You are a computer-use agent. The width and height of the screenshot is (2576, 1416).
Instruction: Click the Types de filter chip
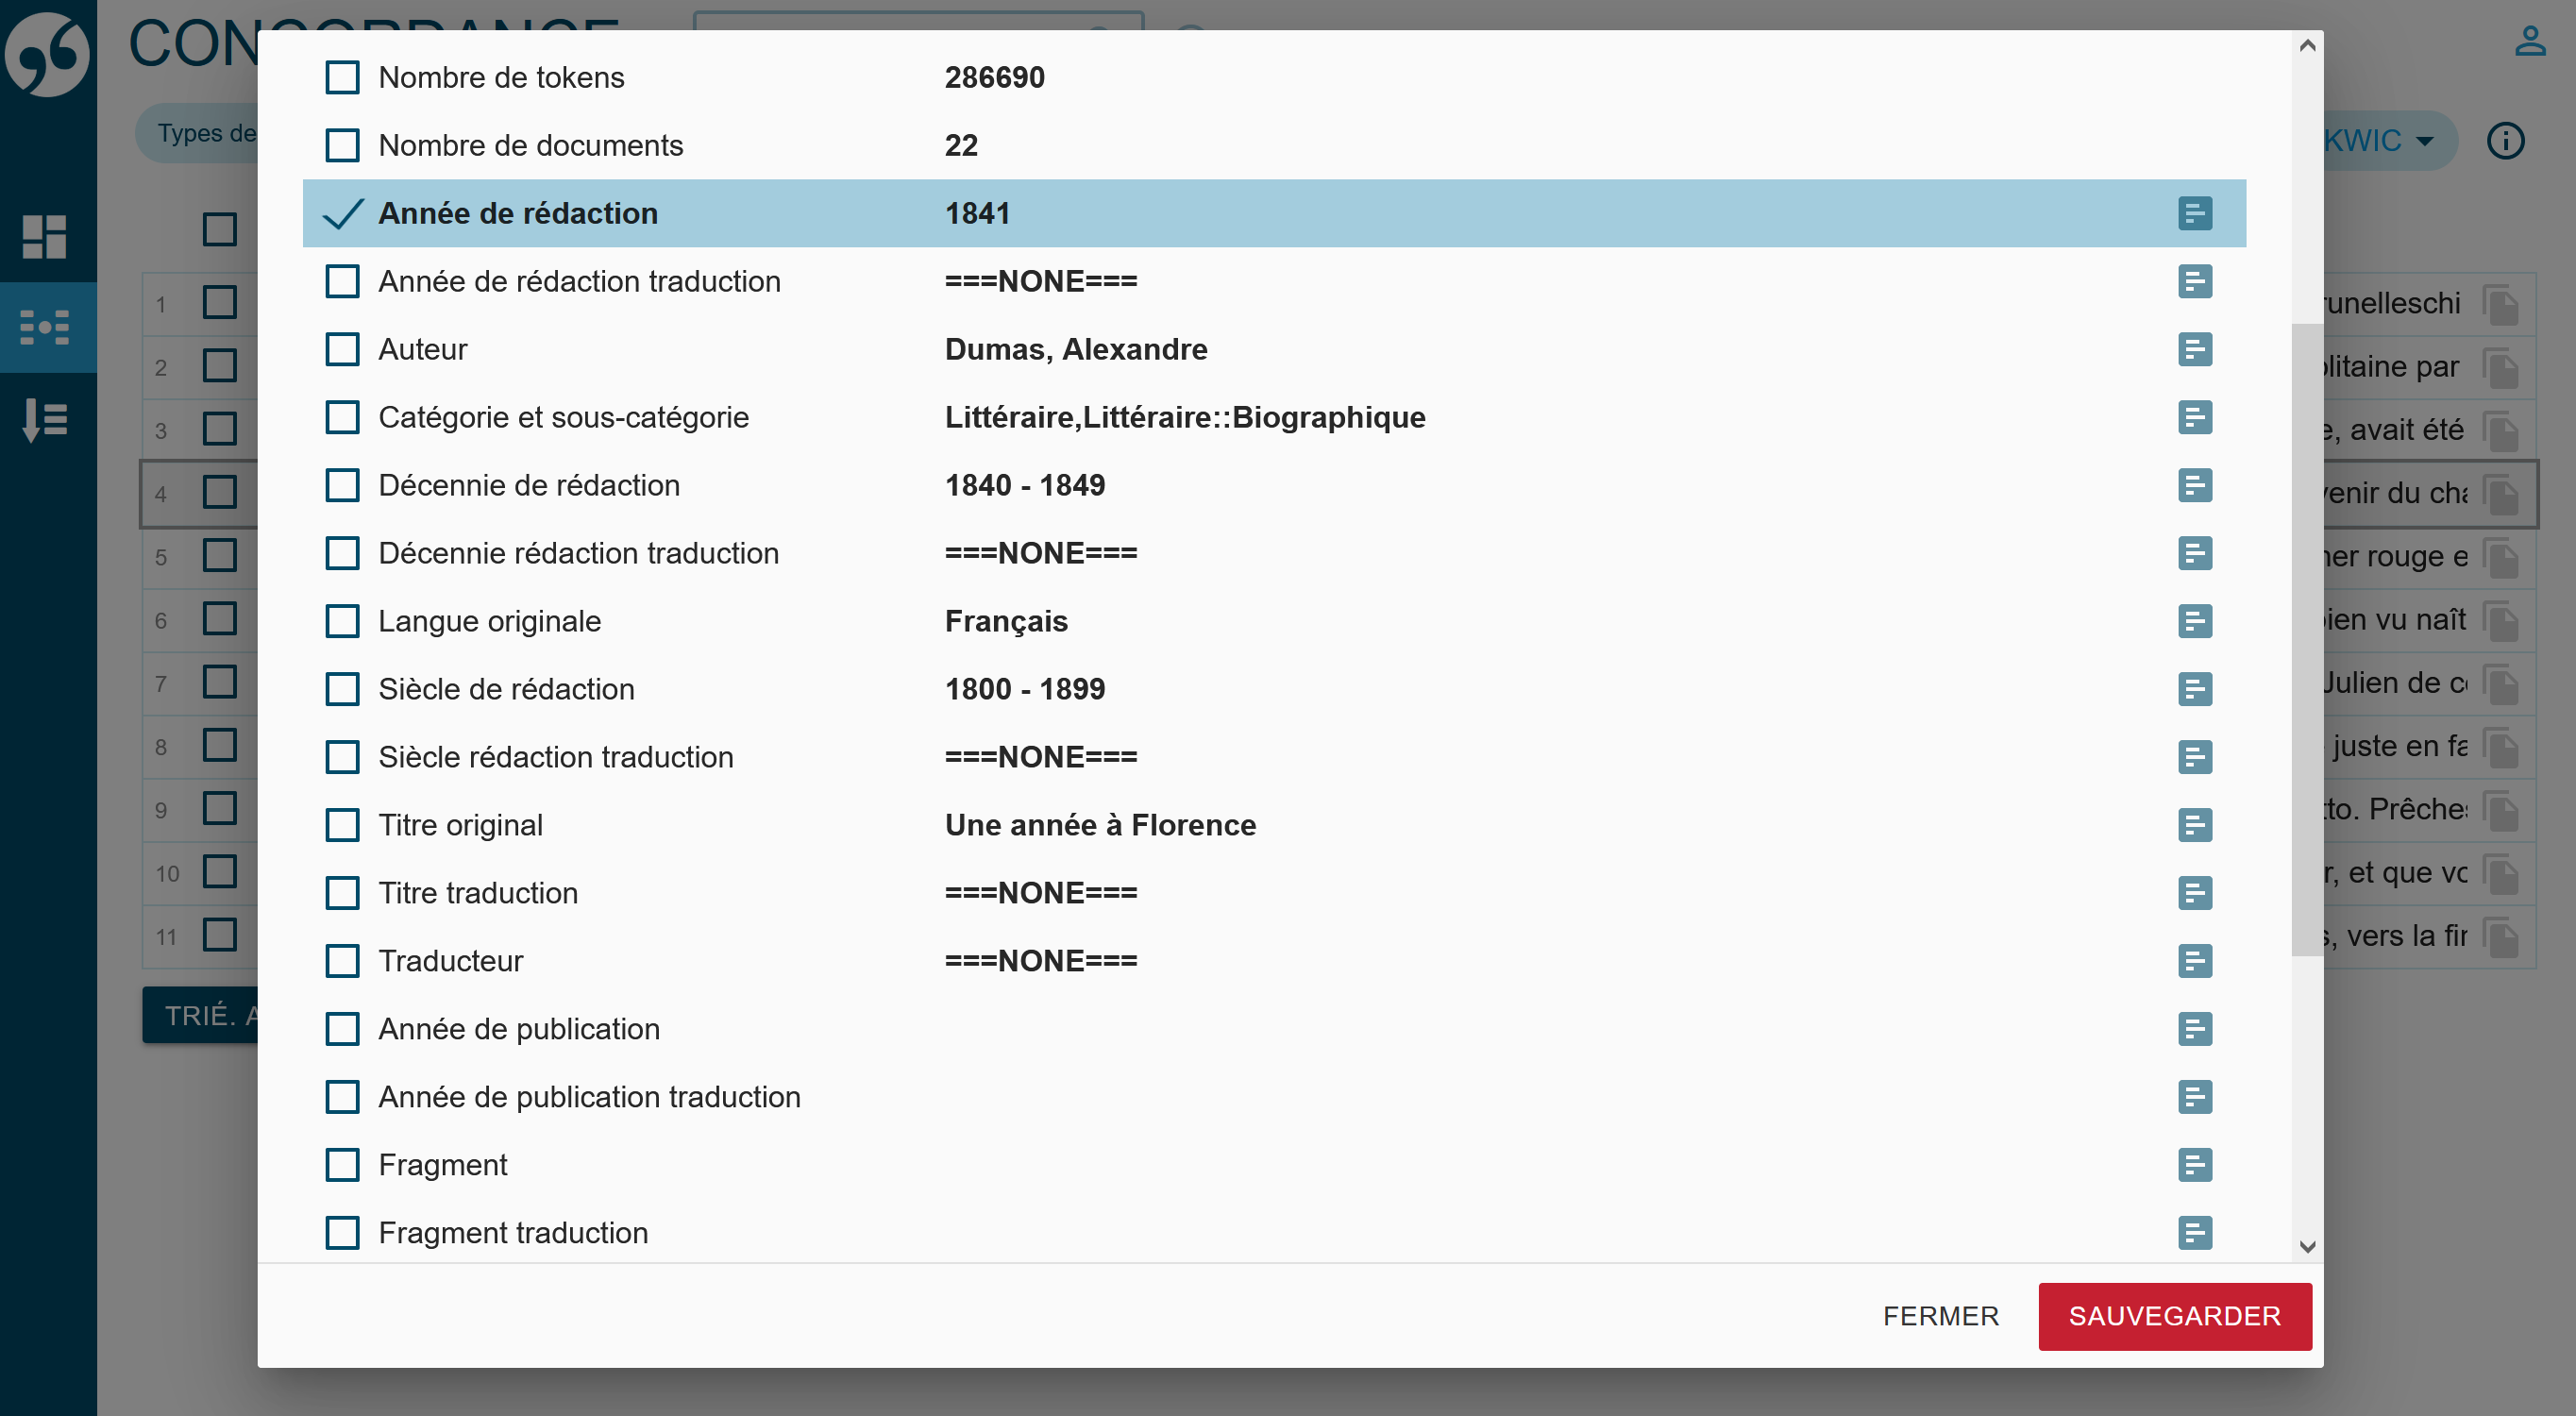197,133
